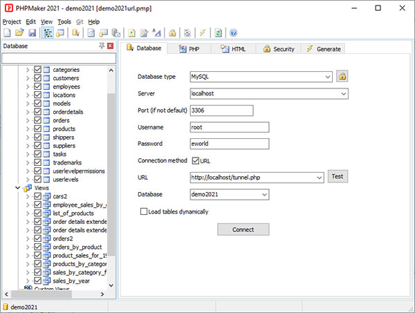Pin the Database side panel

(x=101, y=46)
